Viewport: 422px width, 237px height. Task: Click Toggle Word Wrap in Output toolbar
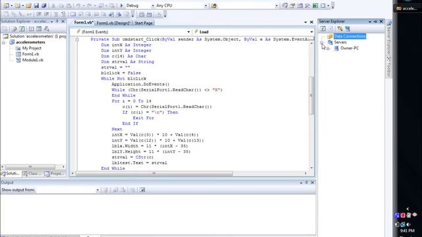coord(142,190)
